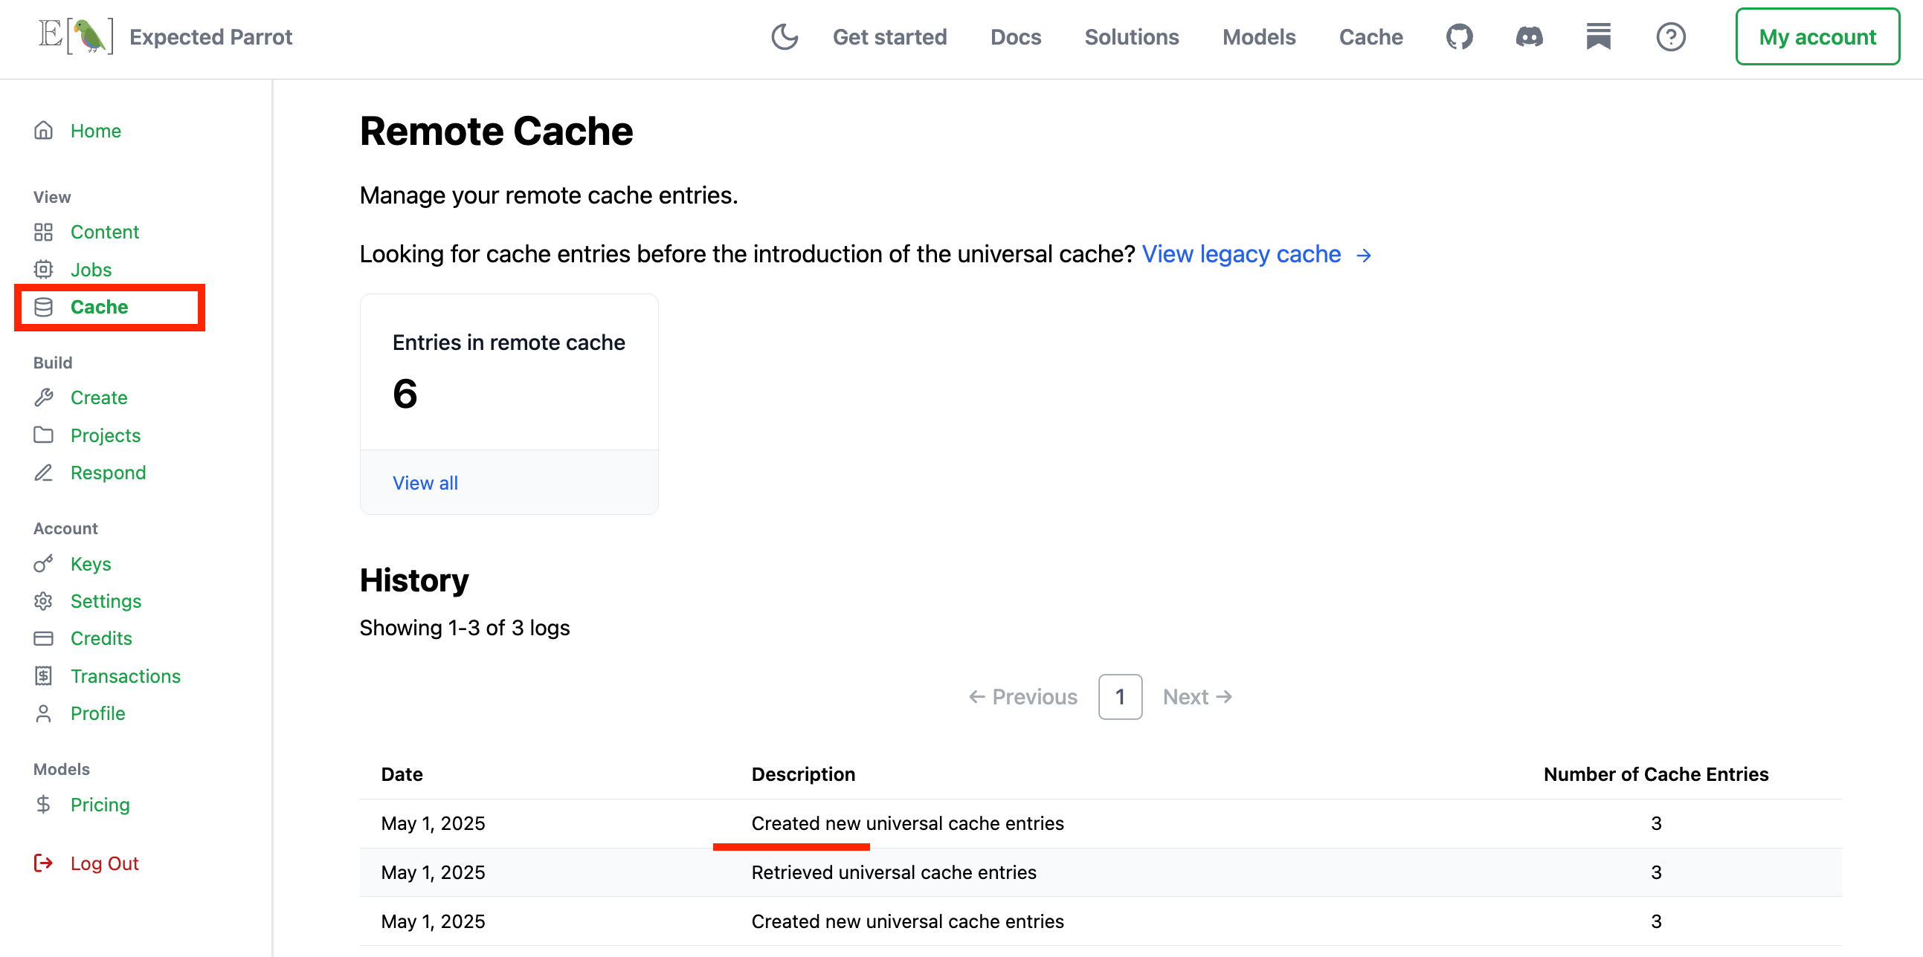Open Transactions in the sidebar

(126, 676)
